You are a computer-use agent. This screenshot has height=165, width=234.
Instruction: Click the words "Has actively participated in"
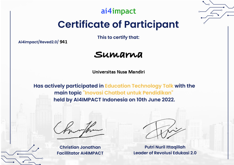69,86
